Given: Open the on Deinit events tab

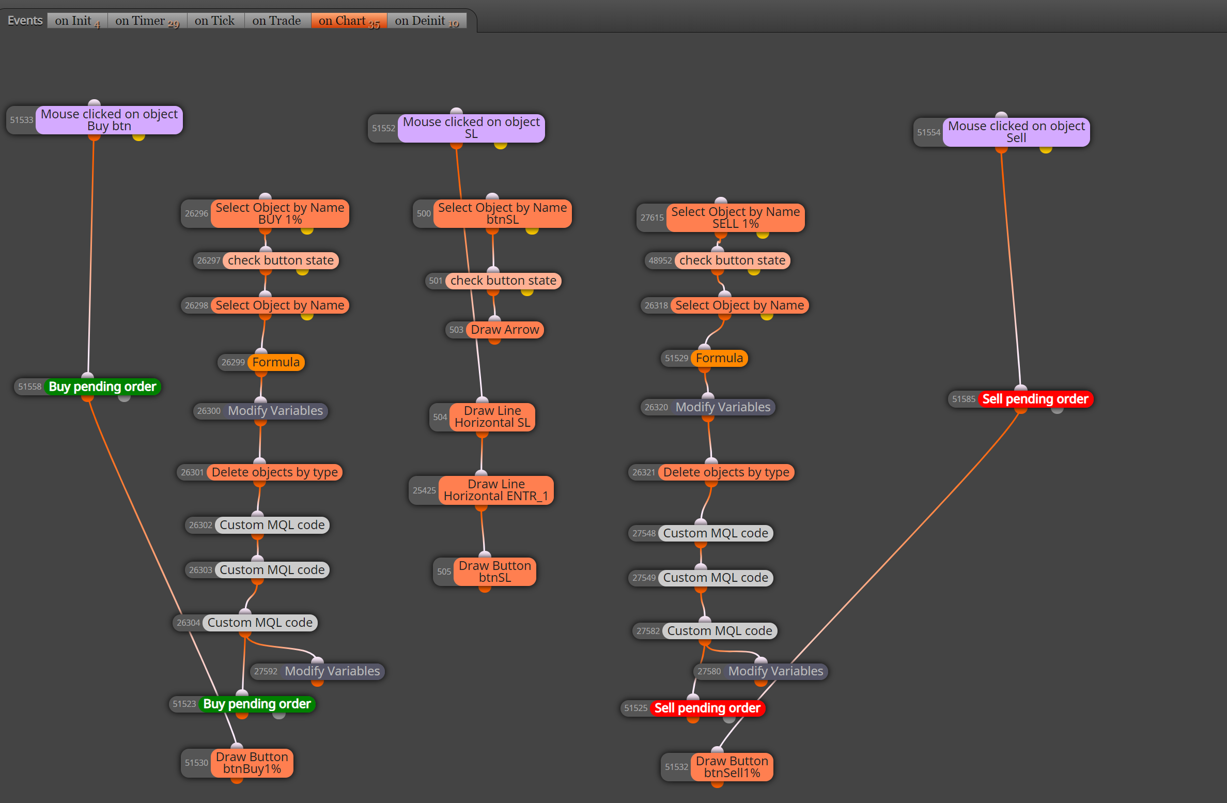Looking at the screenshot, I should click(427, 21).
